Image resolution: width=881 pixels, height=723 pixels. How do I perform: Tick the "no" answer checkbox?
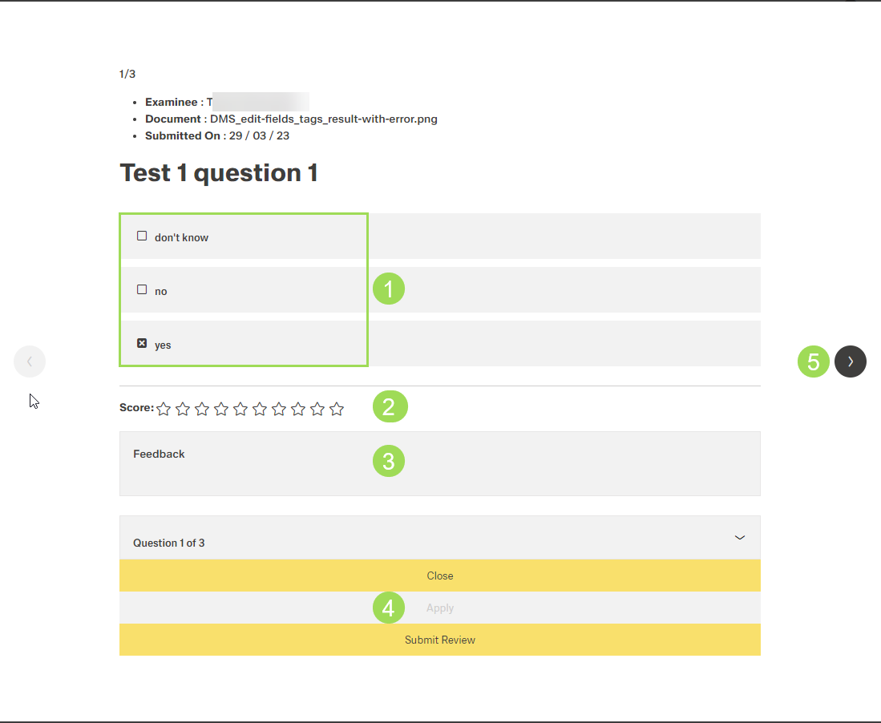pyautogui.click(x=142, y=290)
